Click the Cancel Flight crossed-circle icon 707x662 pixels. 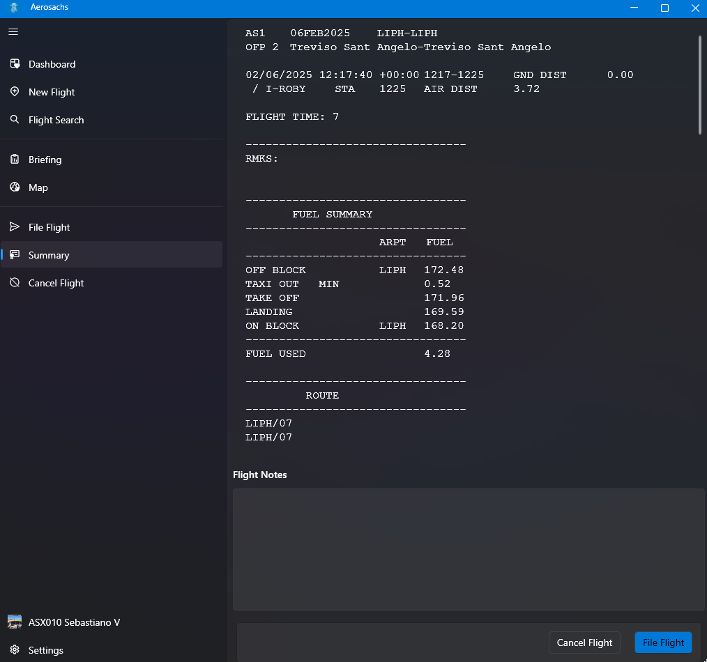click(15, 283)
